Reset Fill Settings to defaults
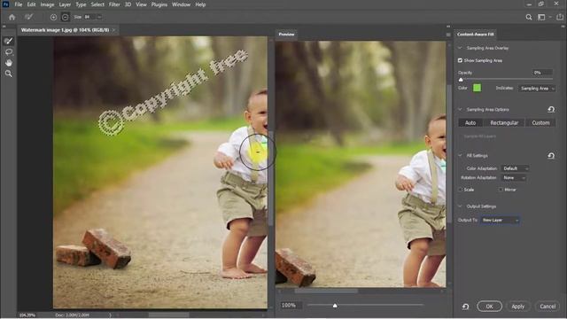Image resolution: width=567 pixels, height=319 pixels. (551, 156)
